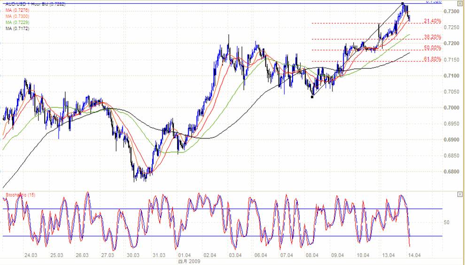Click the 50.00% Fibonacci level label
The image size is (465, 265).
click(x=433, y=48)
